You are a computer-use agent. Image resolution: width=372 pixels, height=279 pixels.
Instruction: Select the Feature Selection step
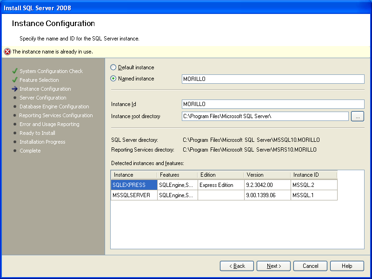[39, 80]
